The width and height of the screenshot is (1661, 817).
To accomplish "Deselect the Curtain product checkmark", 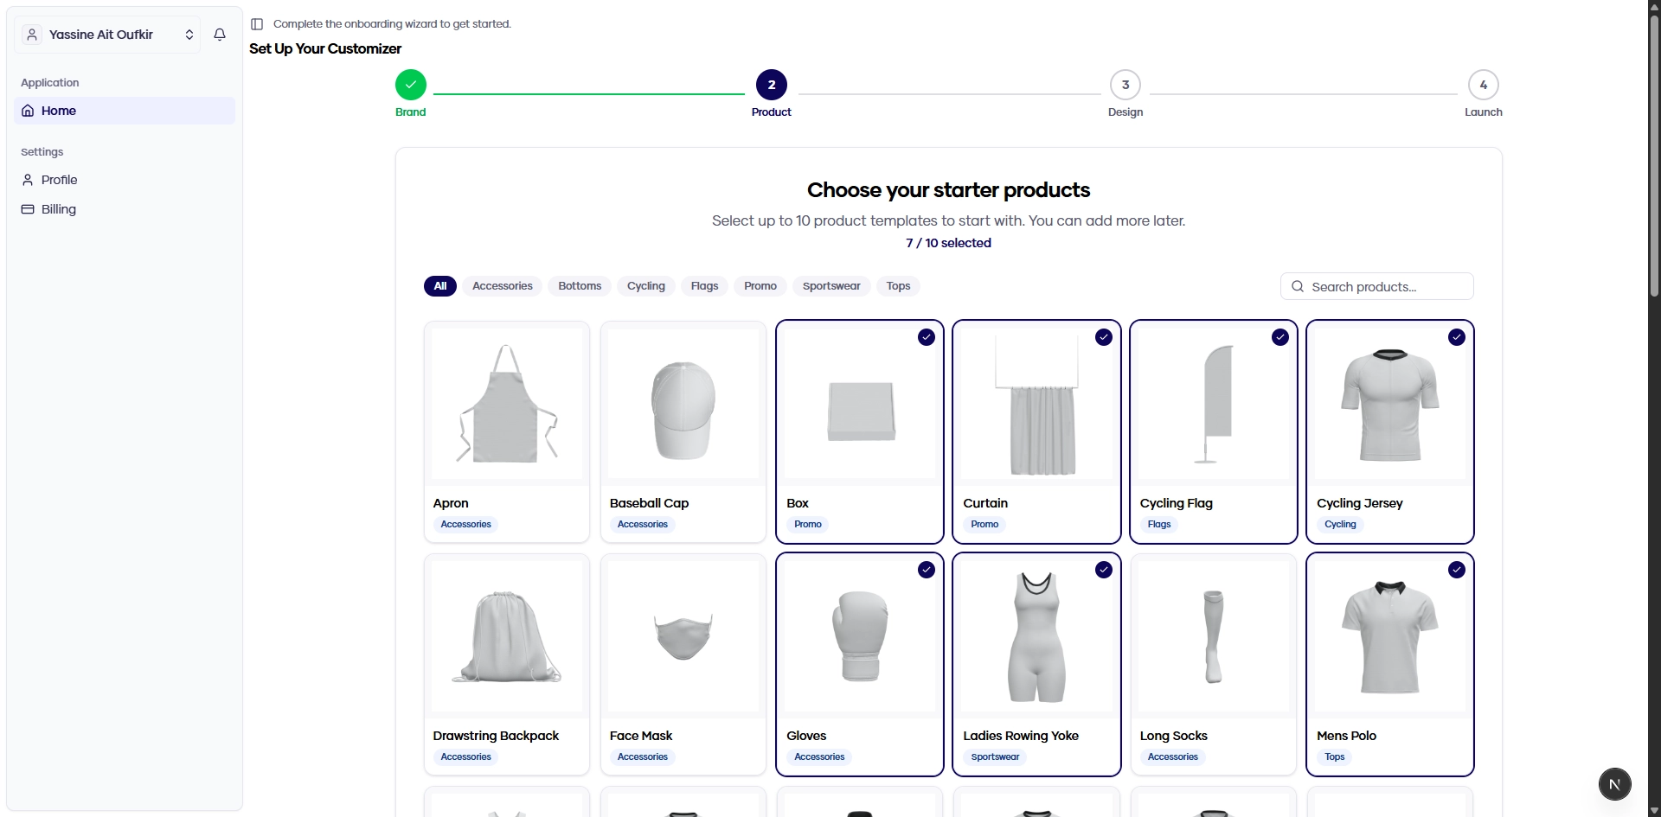I will click(x=1104, y=337).
